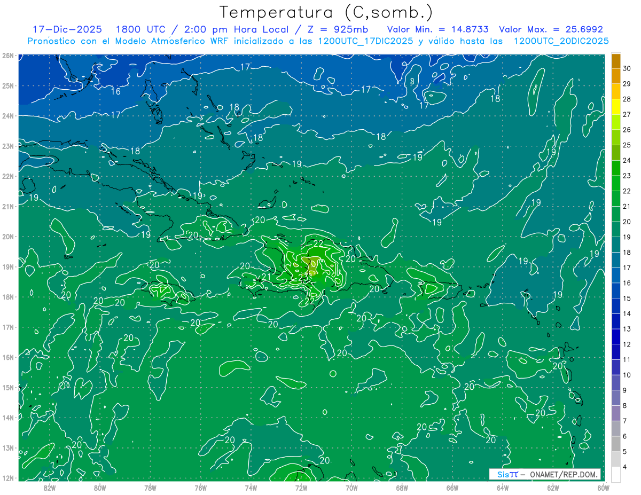This screenshot has height=495, width=641.
Task: Click the "19N" latitude axis label
Action: [x=8, y=267]
